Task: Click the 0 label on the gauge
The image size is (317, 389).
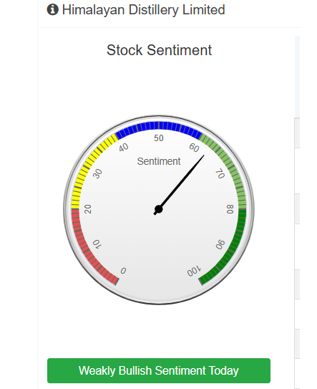Action: point(123,271)
